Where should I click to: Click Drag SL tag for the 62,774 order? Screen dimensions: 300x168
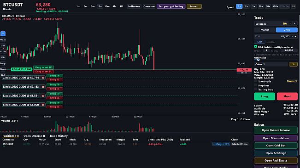pyautogui.click(x=55, y=80)
